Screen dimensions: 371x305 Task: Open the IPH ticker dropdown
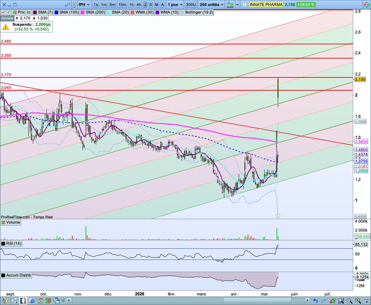click(84, 5)
